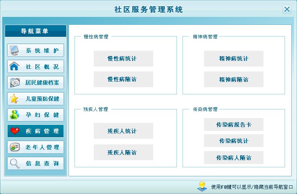
Task: Click the 慢性病管理 group label
Action: [x=96, y=36]
